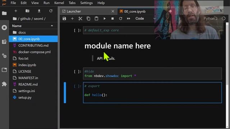Image resolution: width=230 pixels, height=129 pixels.
Task: Open the Commands palette sidebar icon
Action: pyautogui.click(x=4, y=42)
